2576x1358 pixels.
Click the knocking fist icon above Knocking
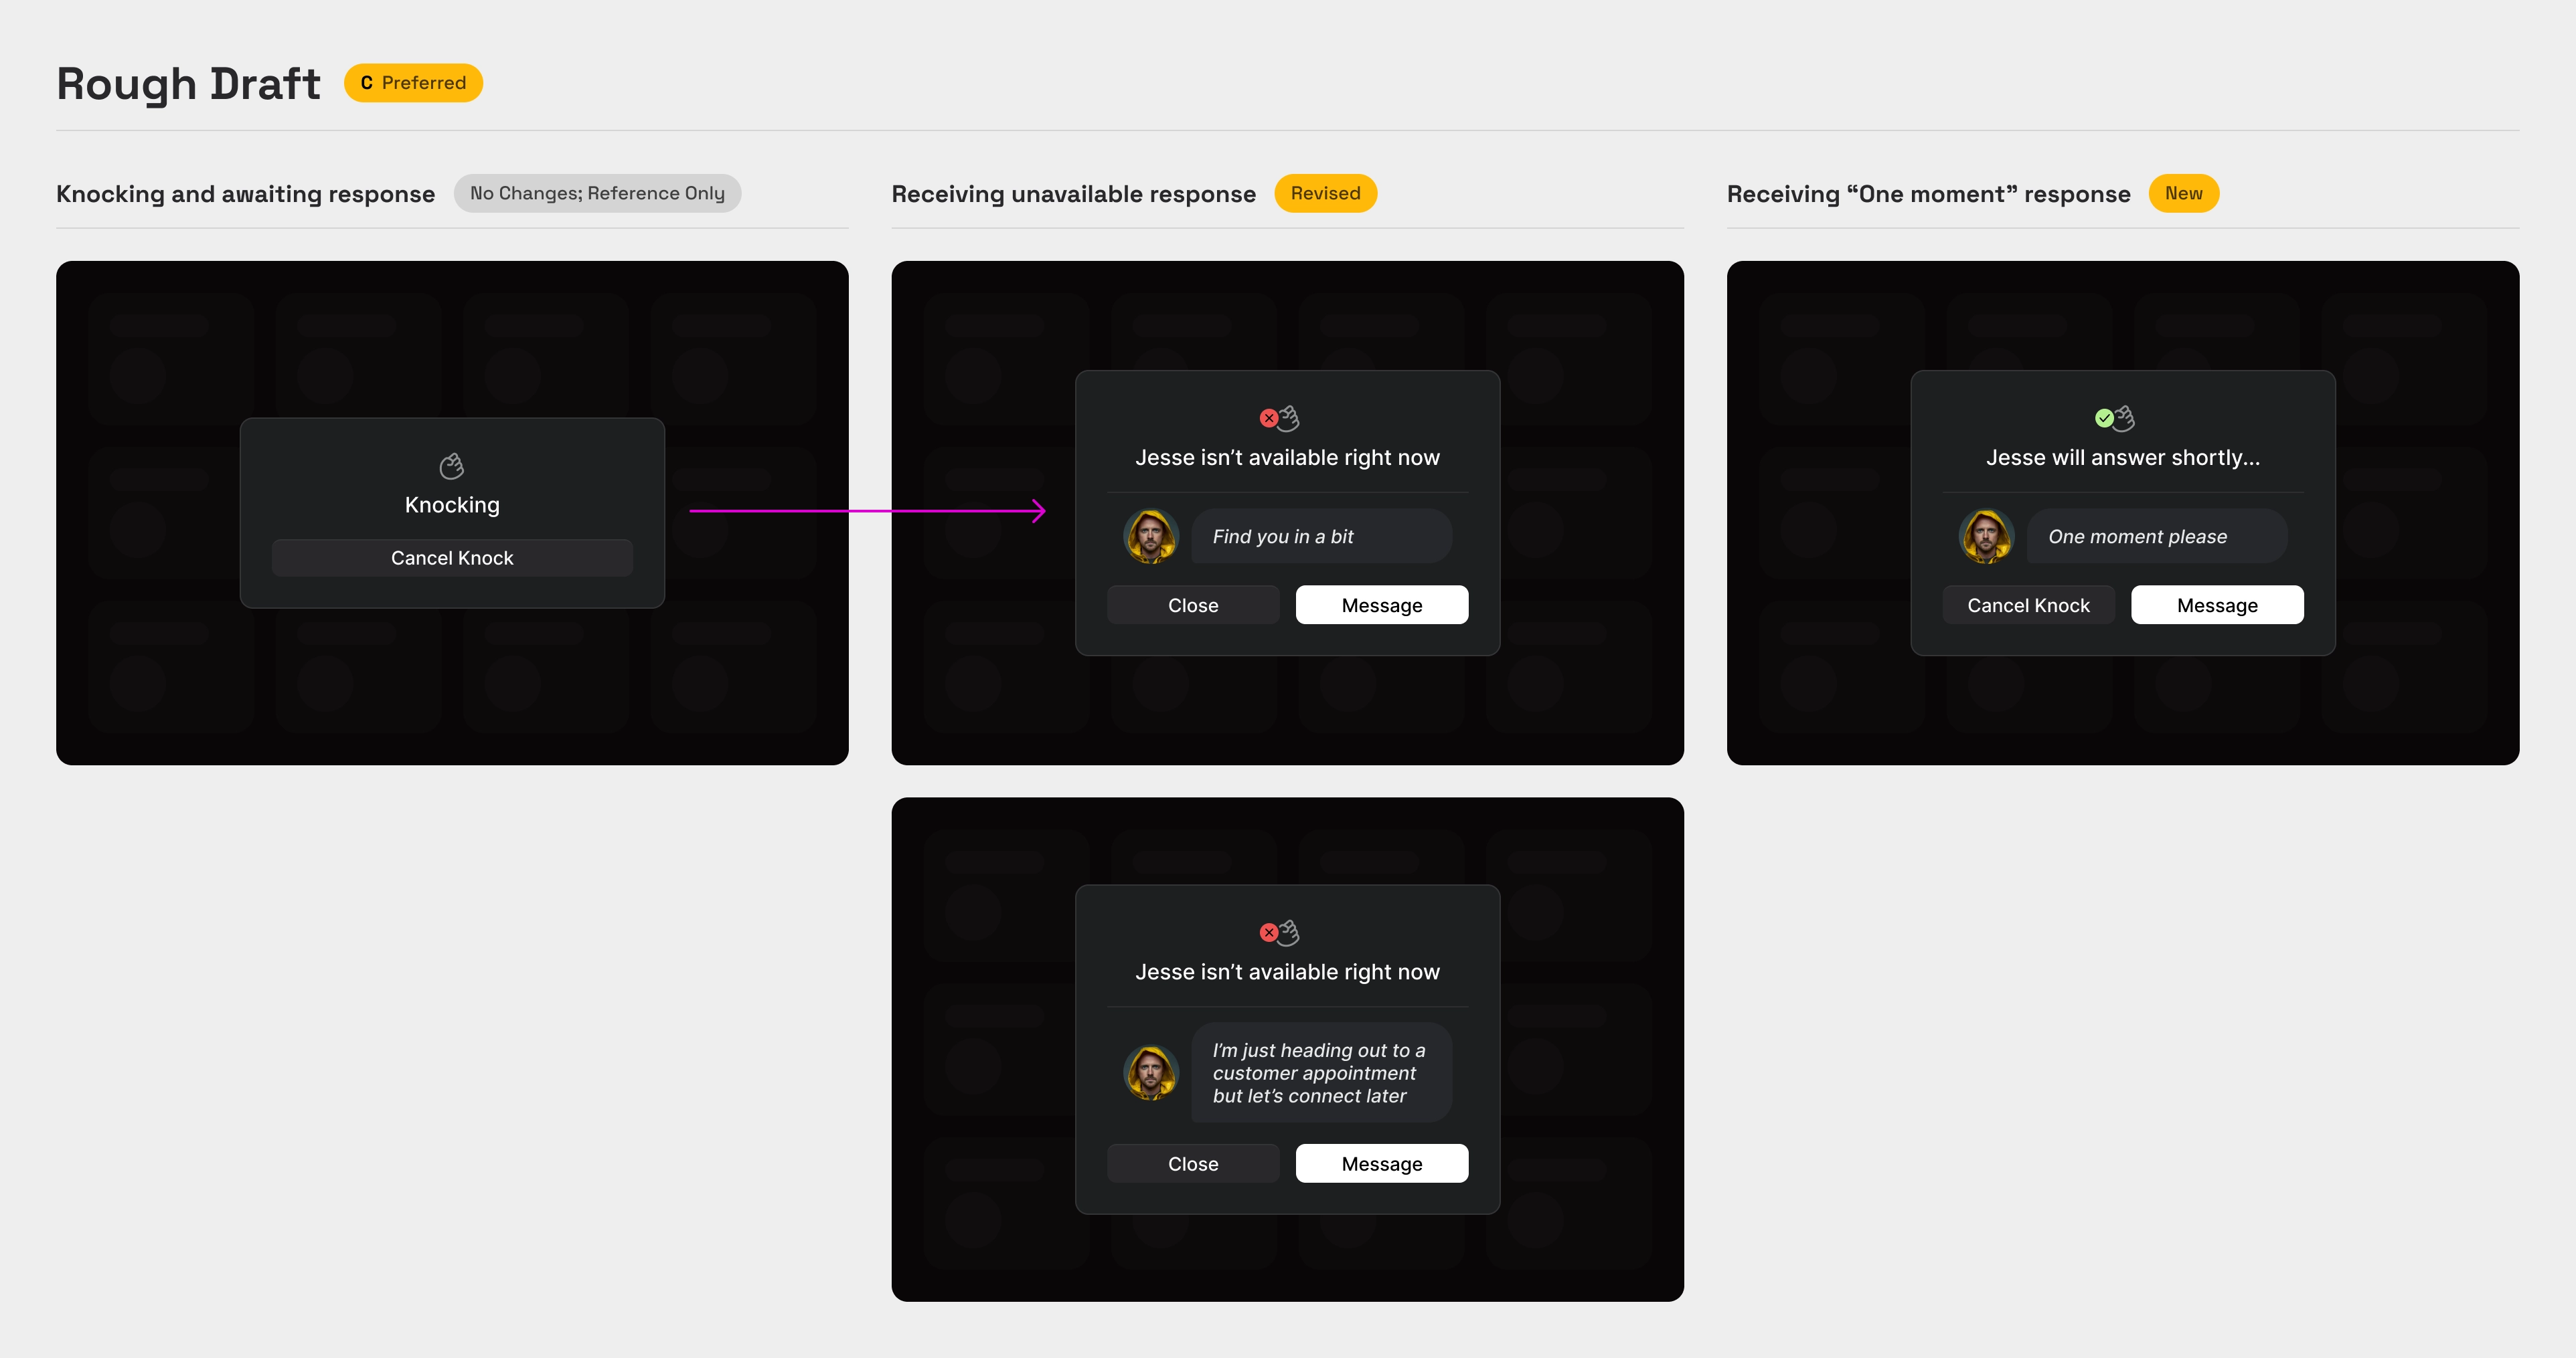[452, 466]
